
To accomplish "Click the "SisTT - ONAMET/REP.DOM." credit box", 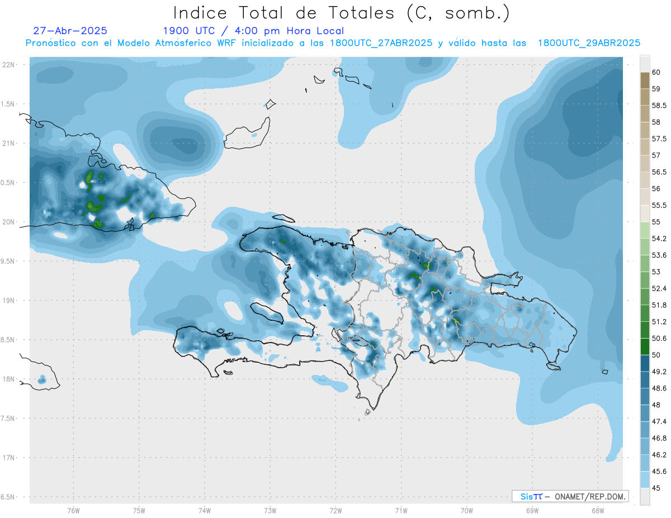I will click(570, 496).
